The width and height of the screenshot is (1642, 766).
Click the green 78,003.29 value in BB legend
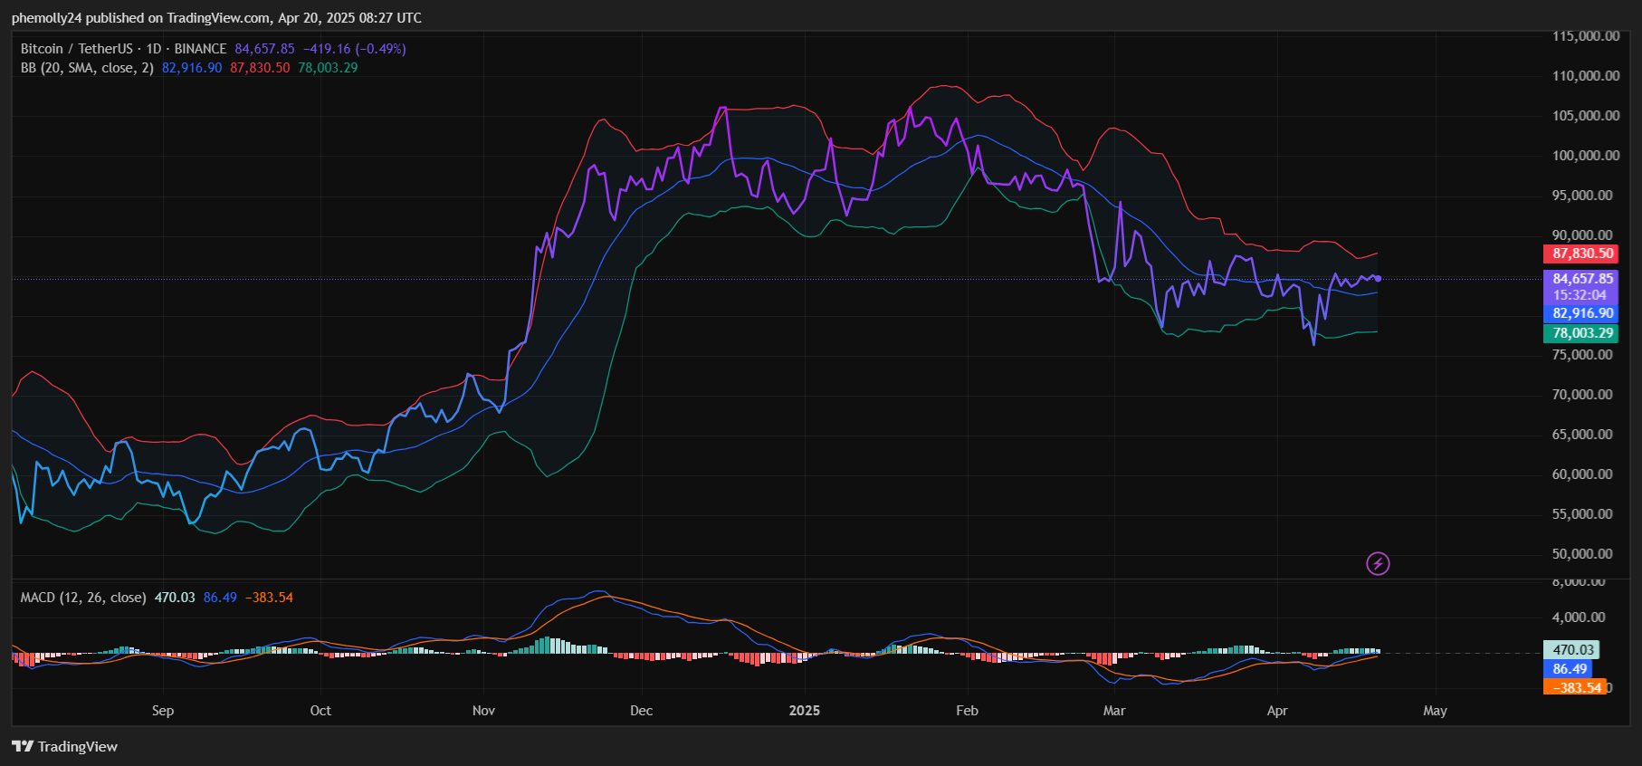[x=328, y=68]
